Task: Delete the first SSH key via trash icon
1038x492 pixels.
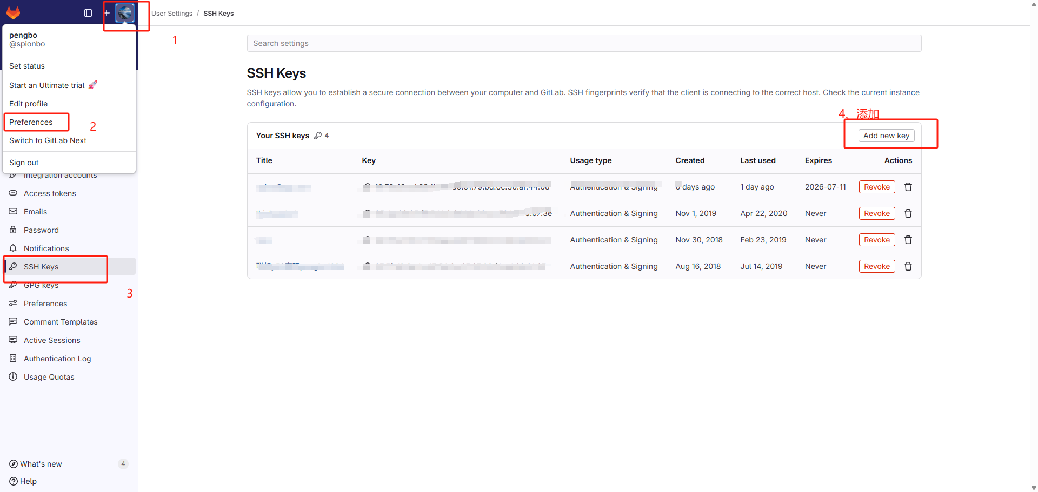Action: point(908,186)
